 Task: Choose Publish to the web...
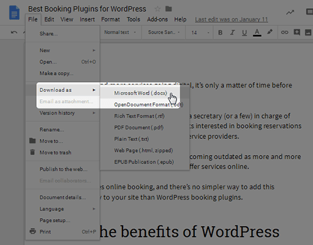(x=62, y=169)
